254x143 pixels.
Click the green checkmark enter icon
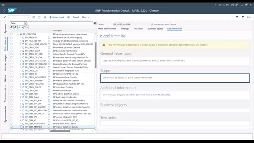tap(4, 17)
